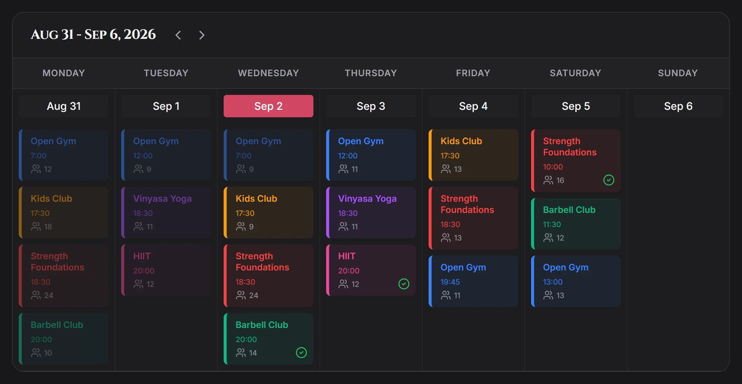Click the 11:30 time on Saturday Barbell Club
The image size is (742, 384).
[x=552, y=224]
